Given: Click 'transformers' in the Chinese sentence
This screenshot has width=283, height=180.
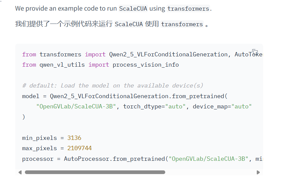Looking at the screenshot, I should tap(182, 24).
